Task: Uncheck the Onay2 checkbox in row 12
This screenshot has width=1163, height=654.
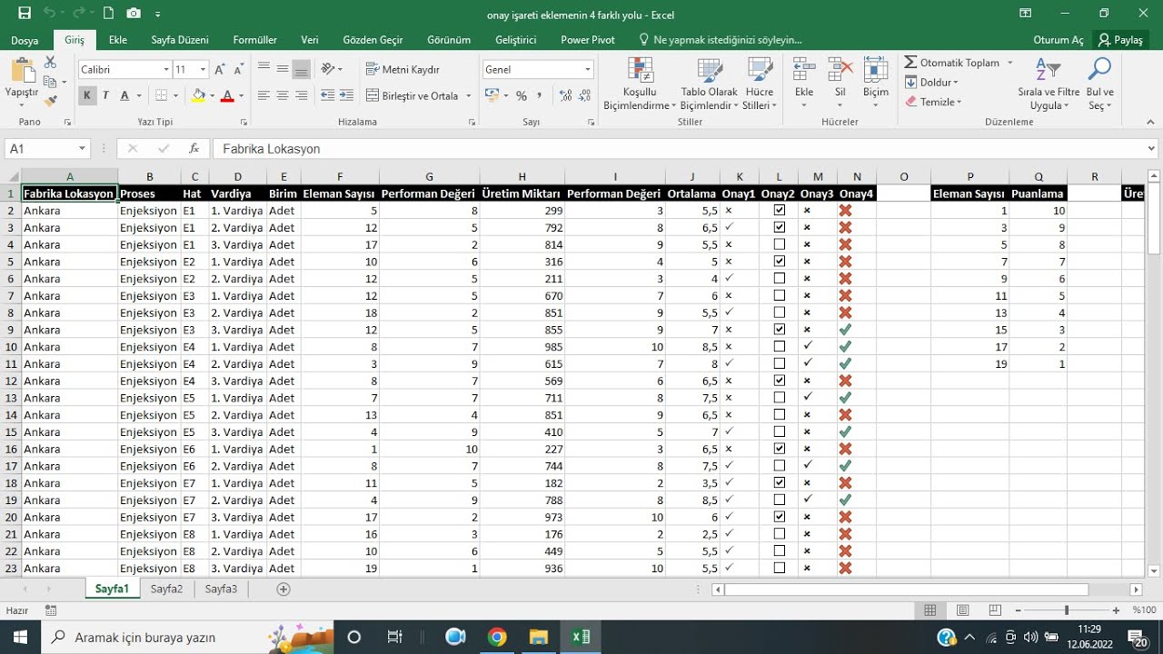Action: [779, 381]
